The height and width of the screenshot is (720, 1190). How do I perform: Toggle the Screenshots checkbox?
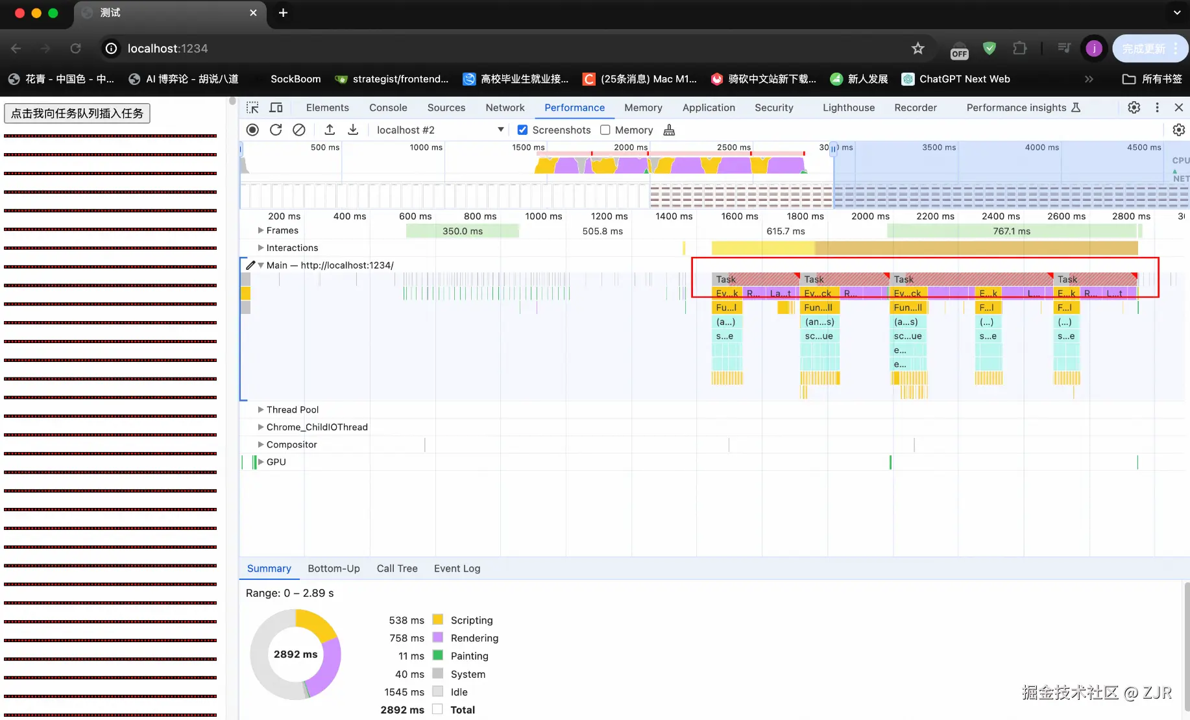click(x=522, y=130)
